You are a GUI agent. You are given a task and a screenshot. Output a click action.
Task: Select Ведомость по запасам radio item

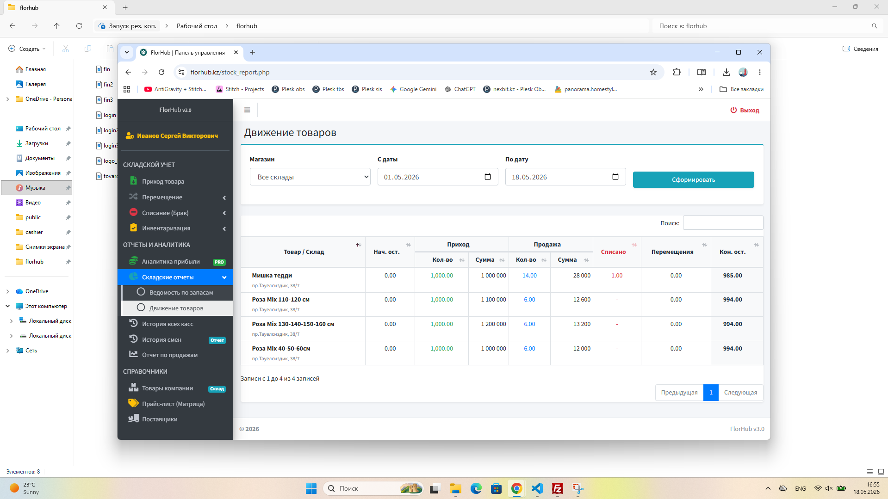pyautogui.click(x=177, y=292)
